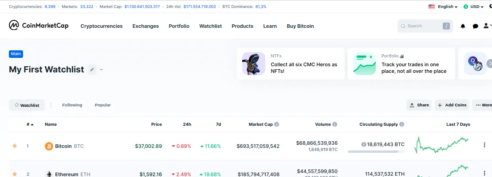Viewport: 492px width, 177px height.
Task: Click the Add Coins button
Action: pos(452,105)
